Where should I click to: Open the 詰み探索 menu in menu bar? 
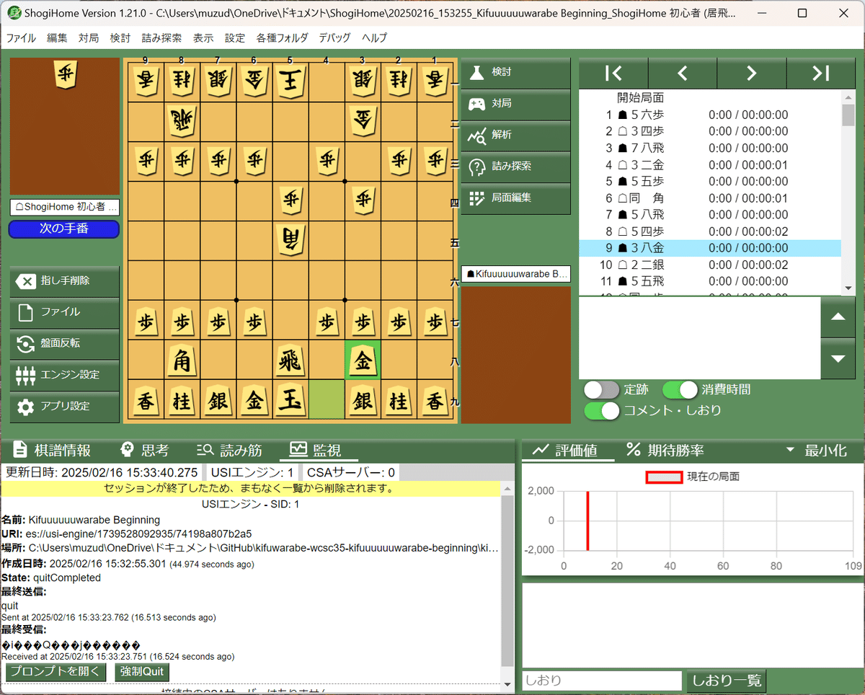[x=162, y=38]
